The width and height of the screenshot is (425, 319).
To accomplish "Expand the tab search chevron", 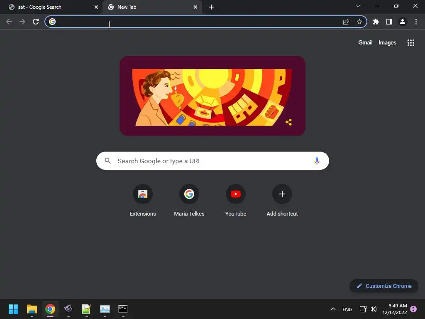I will click(x=358, y=6).
